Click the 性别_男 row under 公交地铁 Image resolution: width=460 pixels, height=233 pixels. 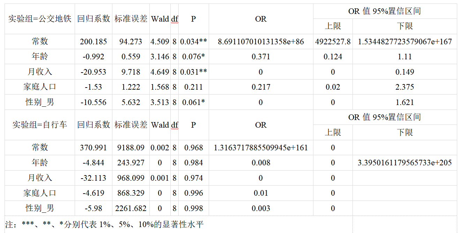[39, 102]
